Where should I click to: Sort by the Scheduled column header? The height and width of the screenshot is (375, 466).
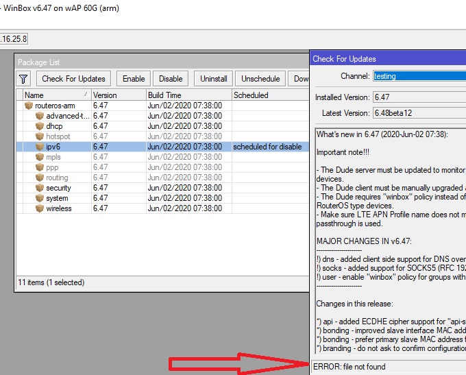pos(271,95)
